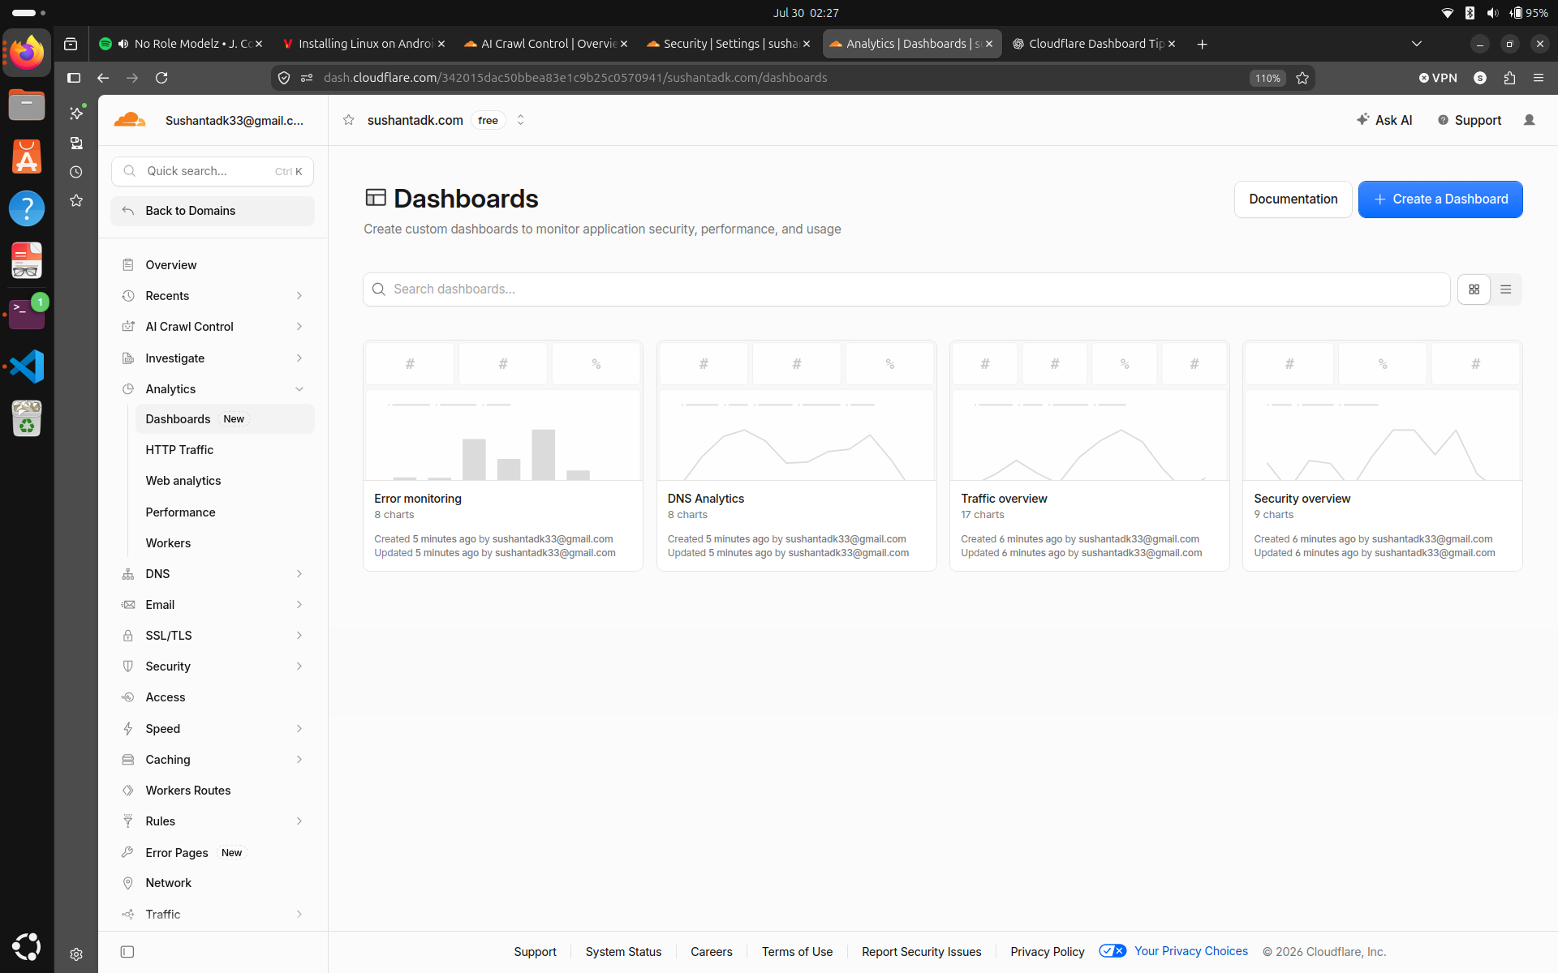This screenshot has height=973, width=1558.
Task: Open the user account profile icon
Action: [1530, 120]
